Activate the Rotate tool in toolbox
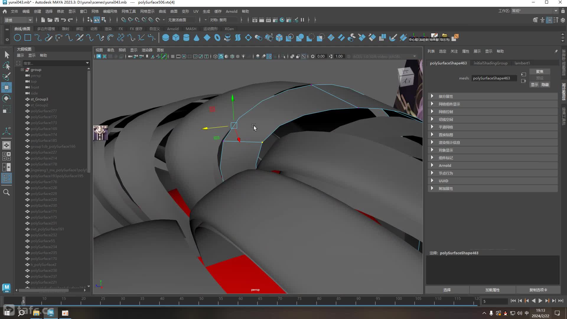Screen dimensions: 567x319 click(x=6, y=98)
